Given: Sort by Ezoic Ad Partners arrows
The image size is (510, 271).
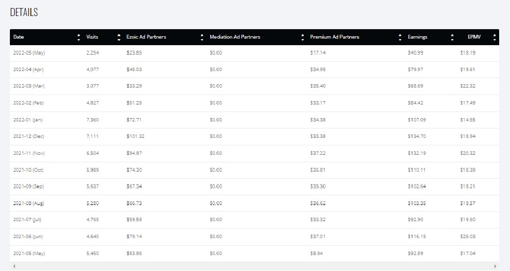Looking at the screenshot, I should click(x=202, y=37).
